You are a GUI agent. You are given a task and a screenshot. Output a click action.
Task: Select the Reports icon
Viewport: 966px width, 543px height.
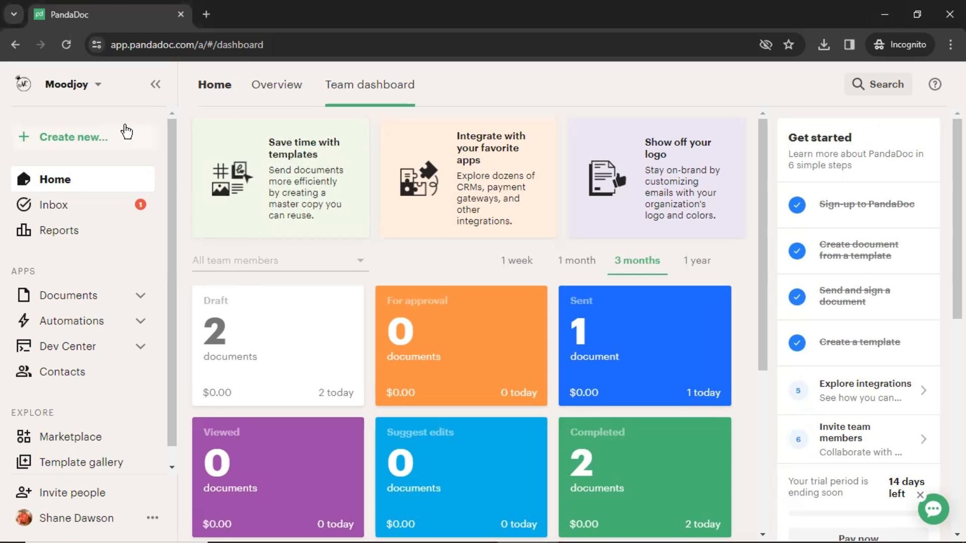[24, 229]
